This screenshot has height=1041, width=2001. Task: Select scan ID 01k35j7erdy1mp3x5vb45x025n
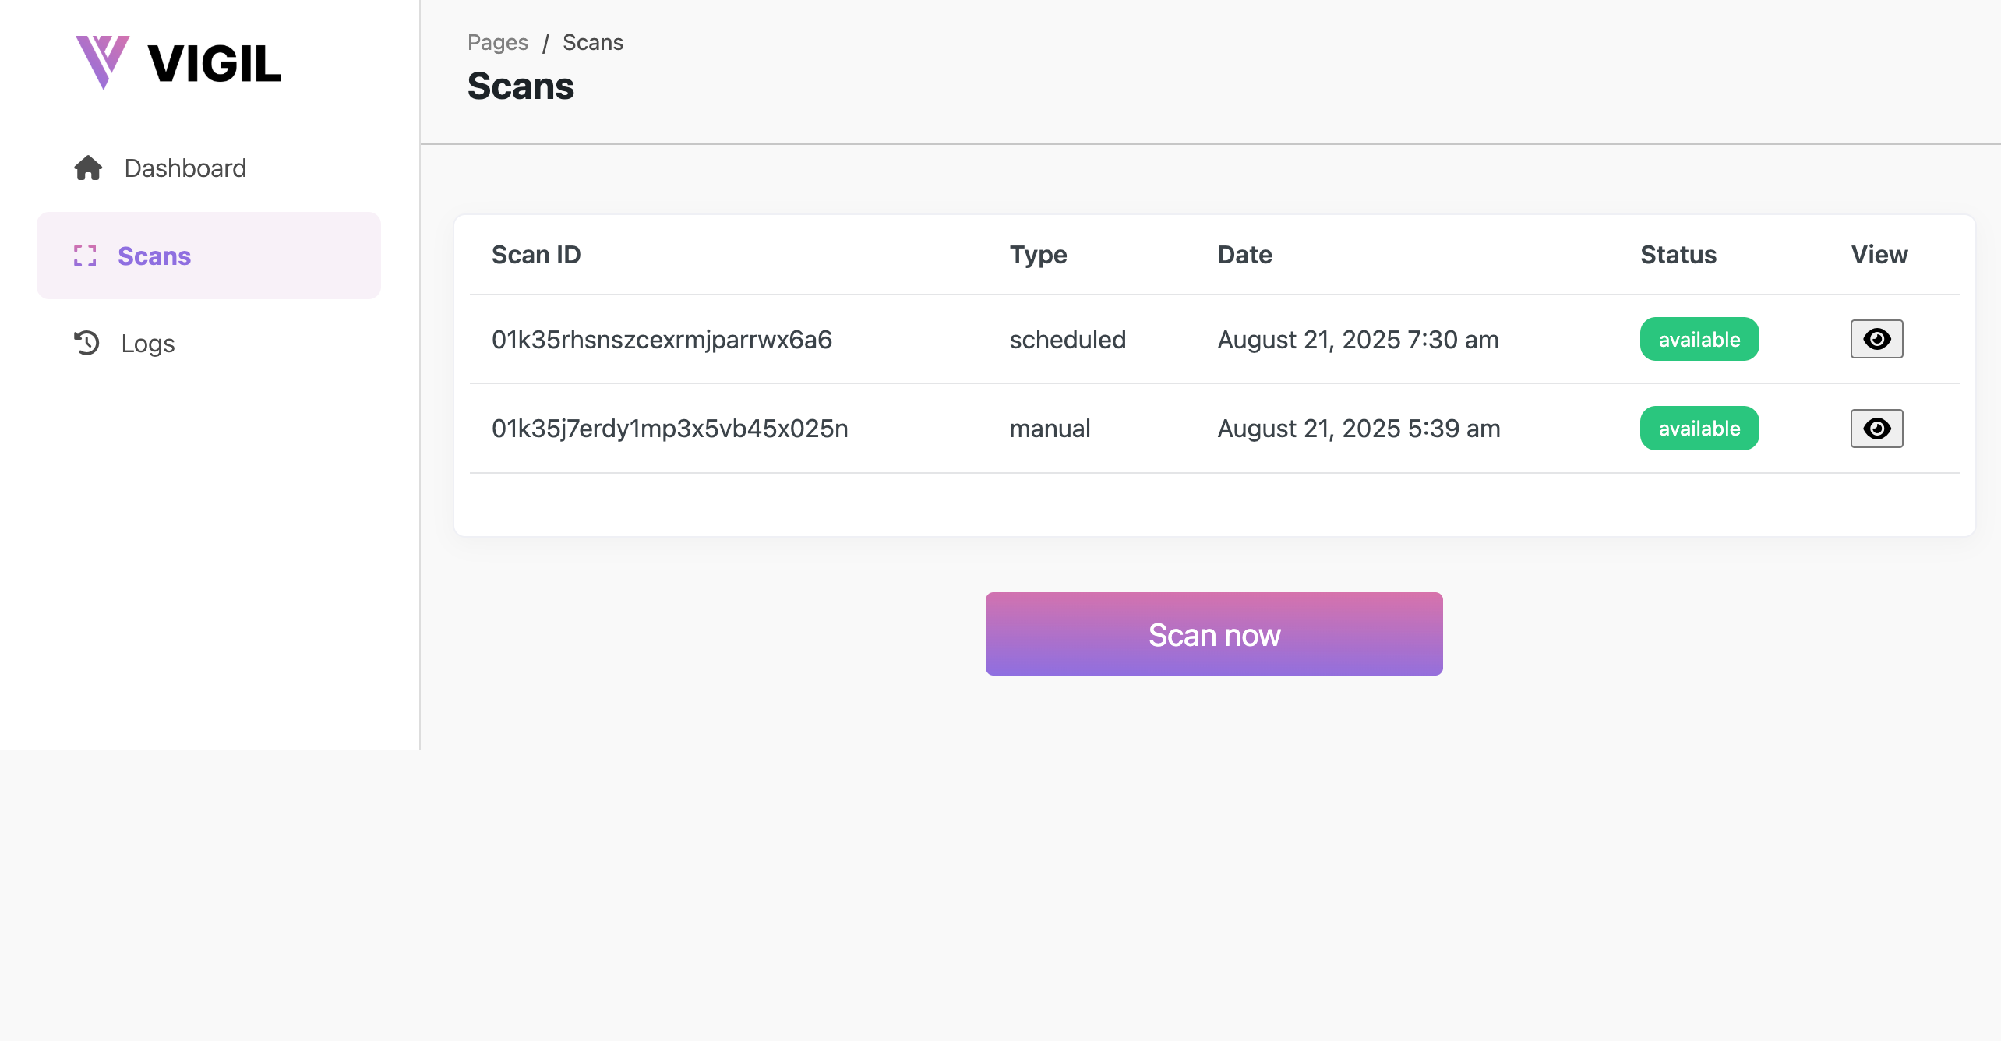click(669, 429)
